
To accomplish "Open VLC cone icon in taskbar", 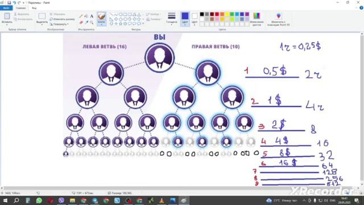I will (x=162, y=200).
